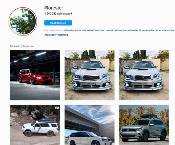Click the 1 040 252 публикаций count
175x145 pixels.
pos(58,14)
